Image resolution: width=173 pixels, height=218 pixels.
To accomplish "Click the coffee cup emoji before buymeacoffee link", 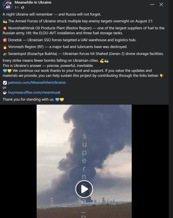I will 5,93.
